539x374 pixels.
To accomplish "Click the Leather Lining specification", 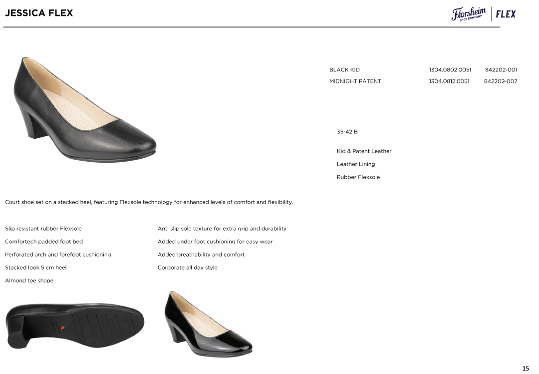I will [355, 164].
